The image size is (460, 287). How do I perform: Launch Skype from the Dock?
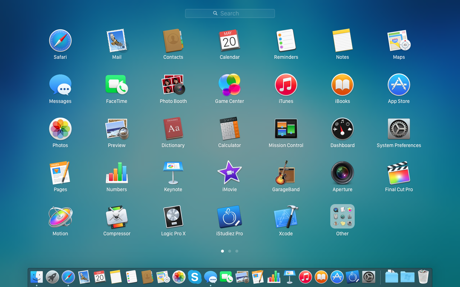click(x=195, y=277)
